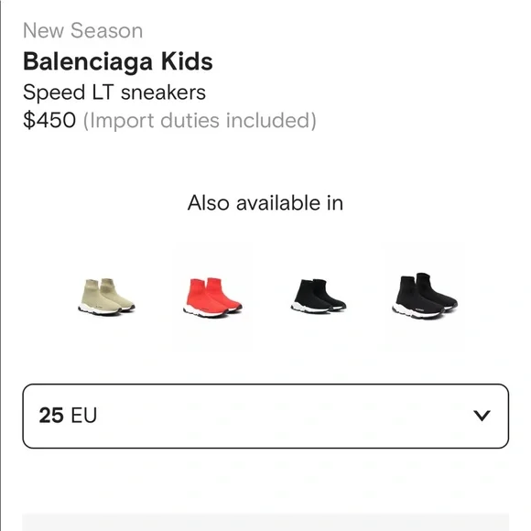Click the 25 EU text in size box
This screenshot has width=531, height=531.
(68, 416)
